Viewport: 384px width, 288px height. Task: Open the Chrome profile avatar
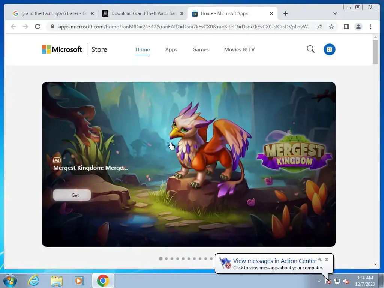(358, 27)
